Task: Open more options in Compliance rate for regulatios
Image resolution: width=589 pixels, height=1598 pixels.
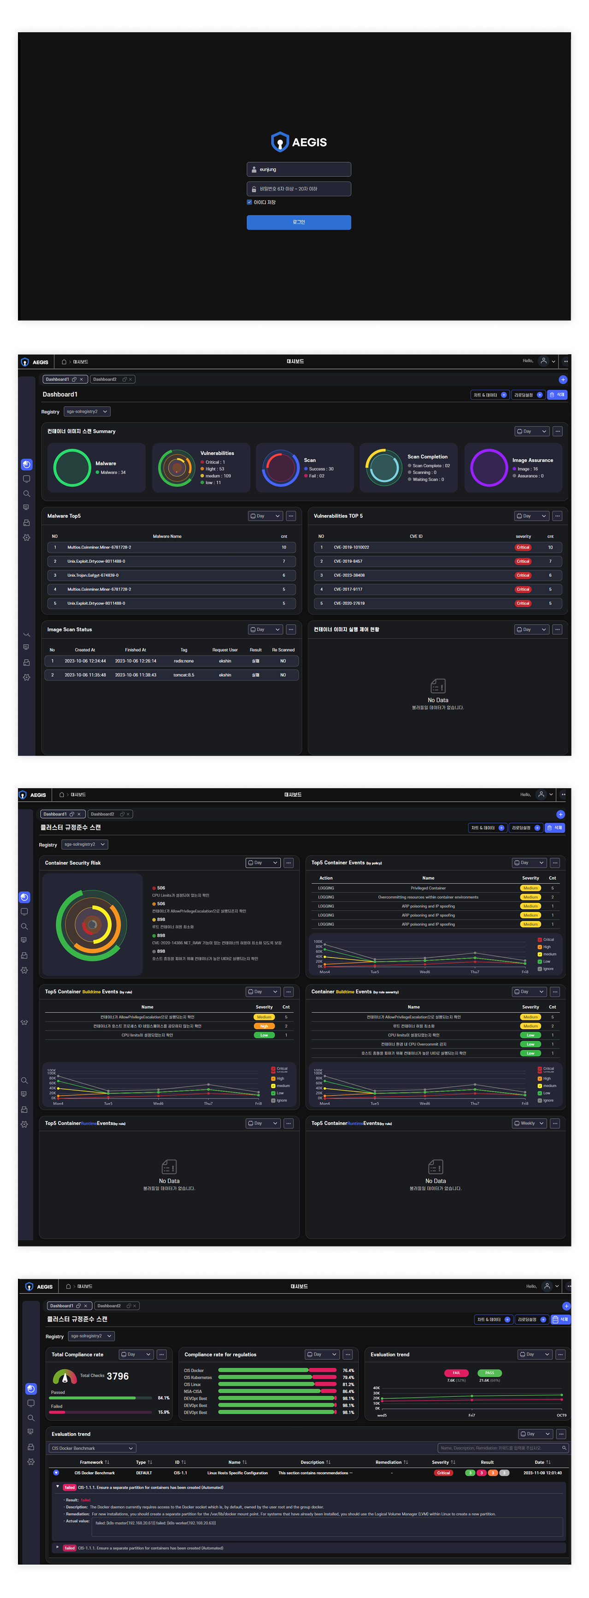Action: (x=348, y=1354)
